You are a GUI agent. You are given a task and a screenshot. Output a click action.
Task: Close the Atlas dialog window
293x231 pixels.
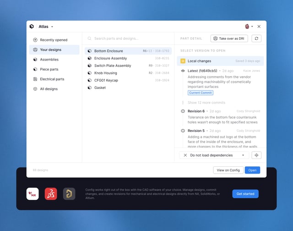(259, 27)
